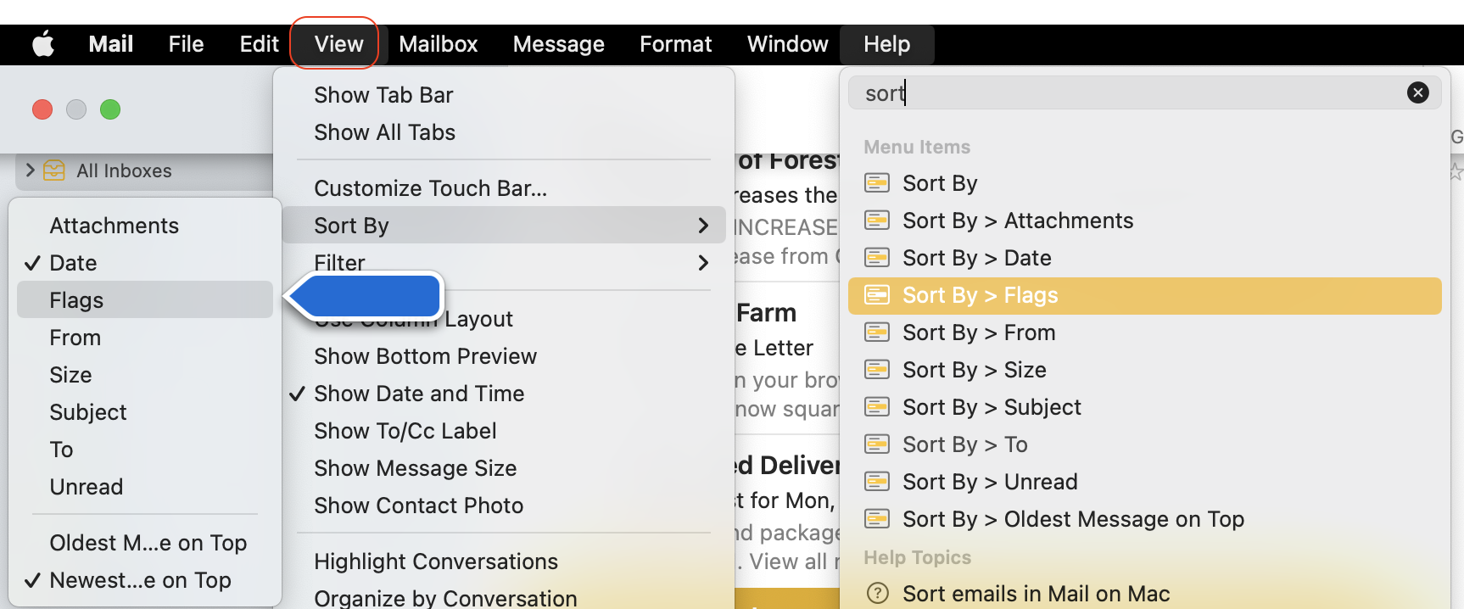
Task: Open the Apple menu
Action: (x=43, y=44)
